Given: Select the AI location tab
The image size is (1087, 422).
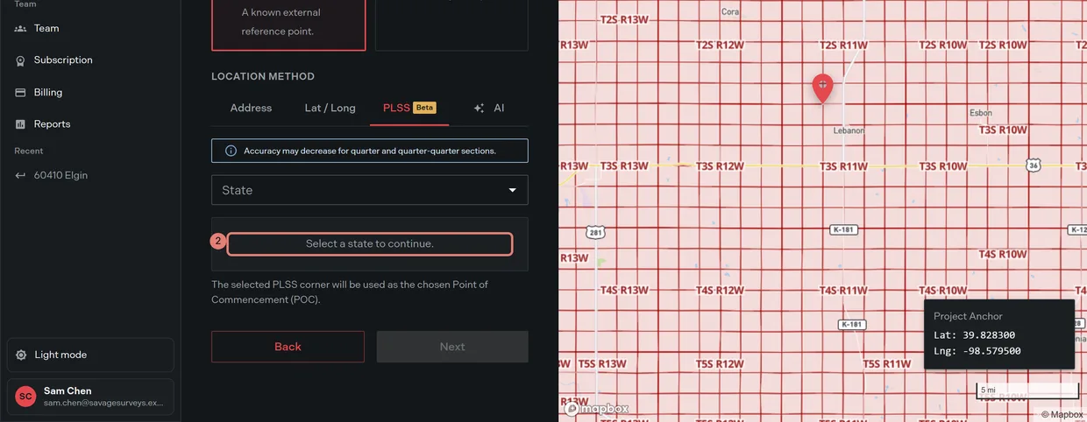Looking at the screenshot, I should point(489,108).
